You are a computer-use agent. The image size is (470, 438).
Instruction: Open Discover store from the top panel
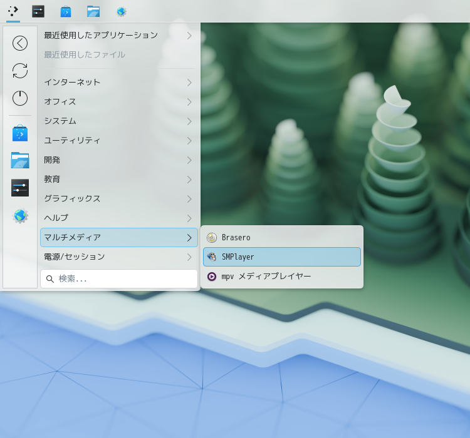[x=66, y=11]
